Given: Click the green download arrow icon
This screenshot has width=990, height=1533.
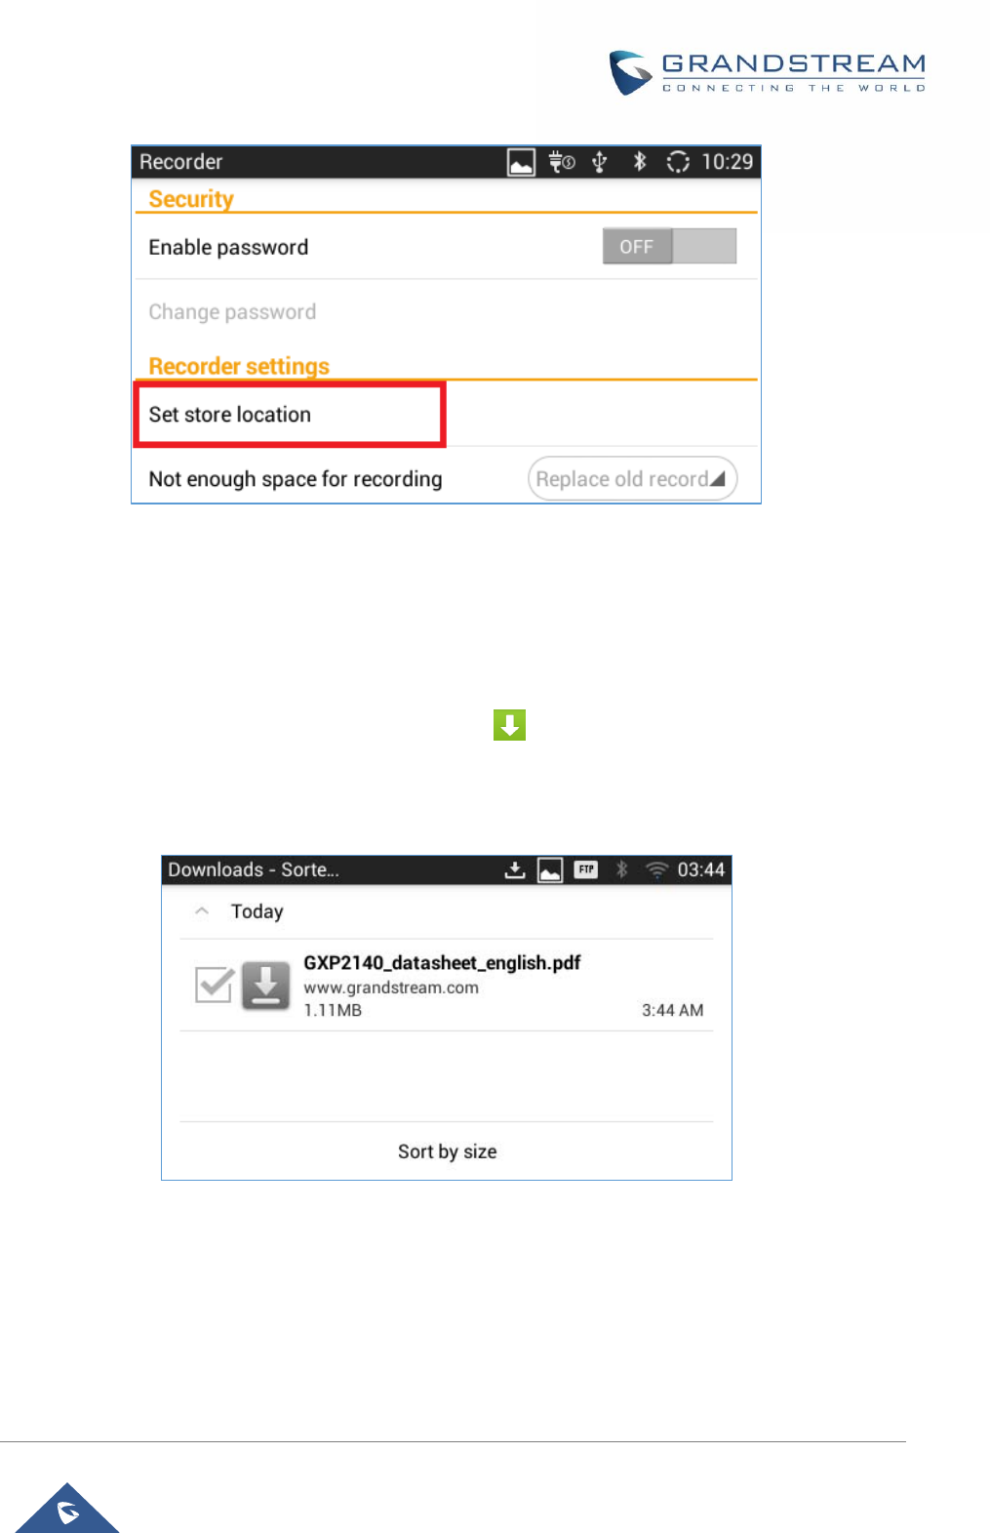Looking at the screenshot, I should [x=509, y=725].
